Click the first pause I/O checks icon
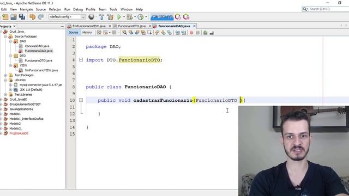Screen dimensions: 349x196 (x=178, y=17)
